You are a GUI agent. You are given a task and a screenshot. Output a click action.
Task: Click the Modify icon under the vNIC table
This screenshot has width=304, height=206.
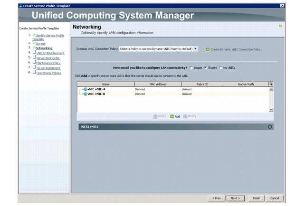click(x=185, y=116)
